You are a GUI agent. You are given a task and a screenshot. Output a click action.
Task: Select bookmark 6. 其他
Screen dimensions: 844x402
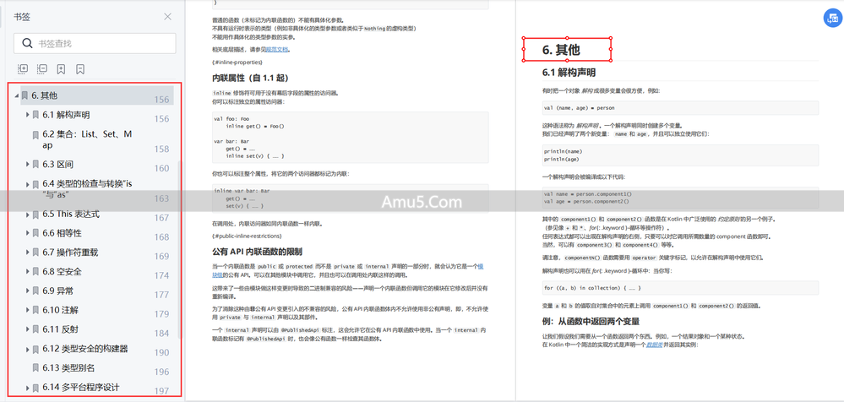(45, 95)
